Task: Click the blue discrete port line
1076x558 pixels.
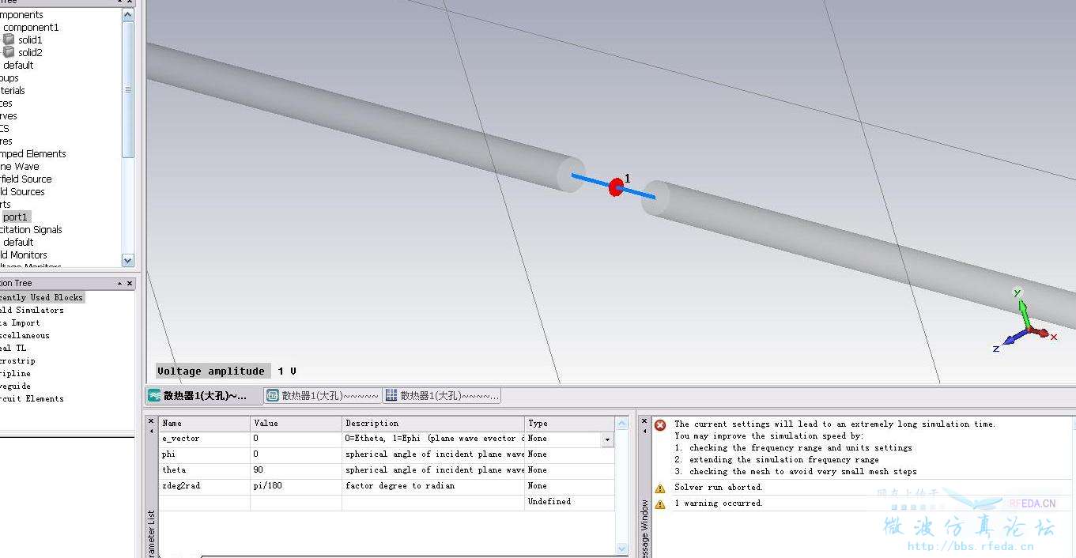Action: click(613, 187)
